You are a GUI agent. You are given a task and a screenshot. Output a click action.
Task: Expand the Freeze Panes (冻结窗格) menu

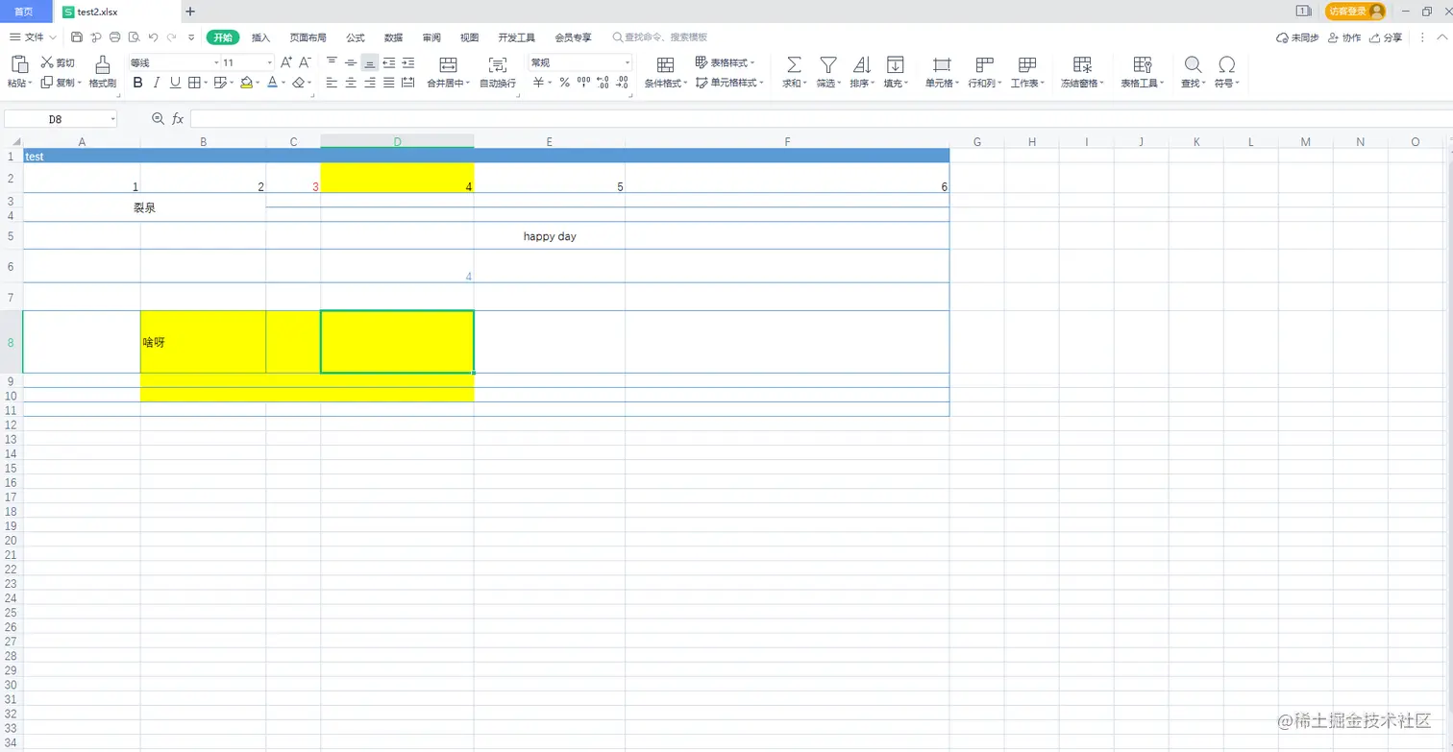click(1083, 83)
